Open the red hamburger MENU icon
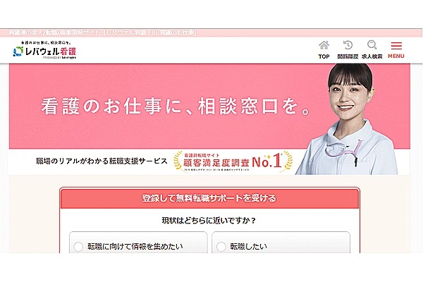The image size is (423, 282). (396, 46)
